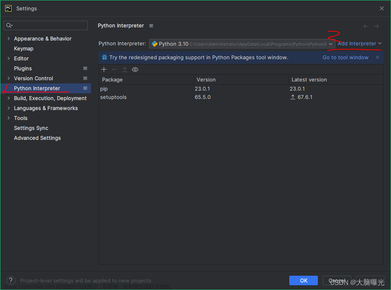The image size is (391, 290).
Task: Click project-level icon next to Version Control
Action: [85, 78]
